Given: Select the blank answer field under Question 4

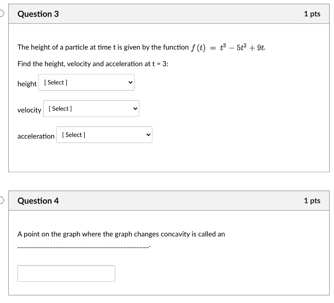Looking at the screenshot, I should coord(66,273).
